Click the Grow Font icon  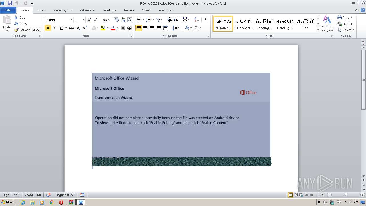pyautogui.click(x=89, y=20)
